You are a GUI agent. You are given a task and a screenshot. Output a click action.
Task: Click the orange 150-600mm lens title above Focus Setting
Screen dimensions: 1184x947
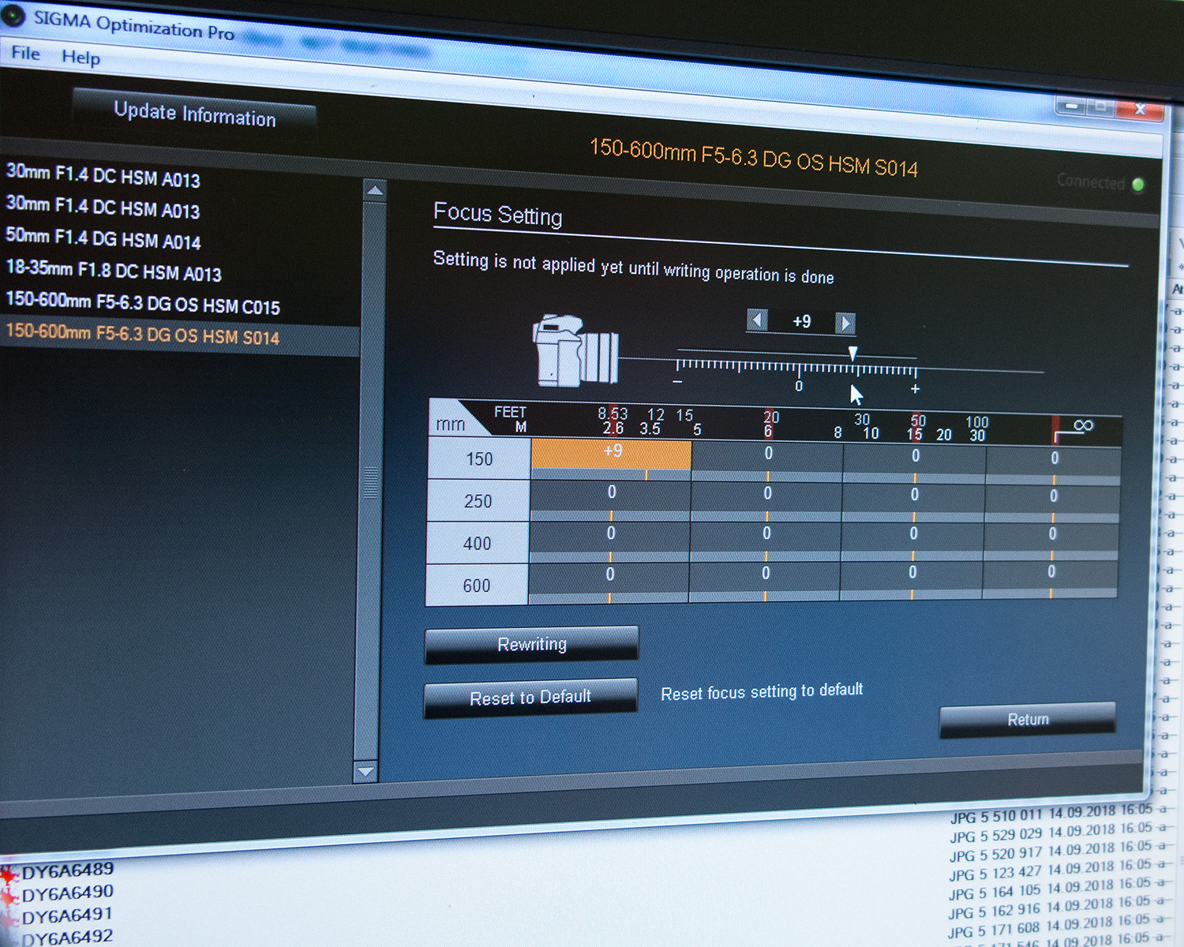pyautogui.click(x=754, y=157)
